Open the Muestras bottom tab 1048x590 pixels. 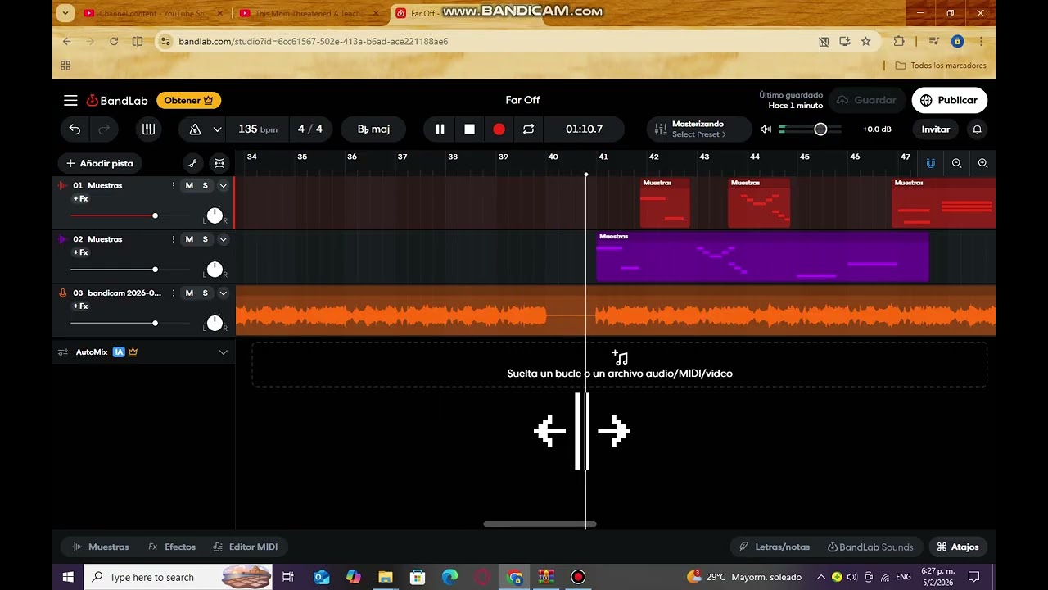(x=101, y=547)
